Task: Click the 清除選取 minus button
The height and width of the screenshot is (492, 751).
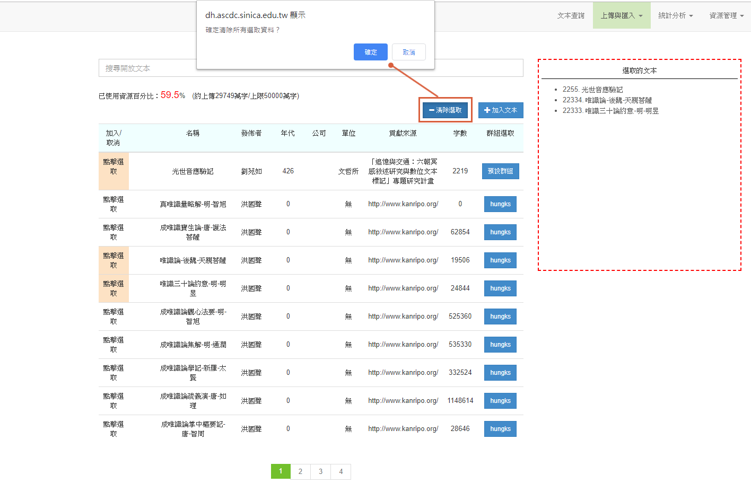Action: click(445, 110)
